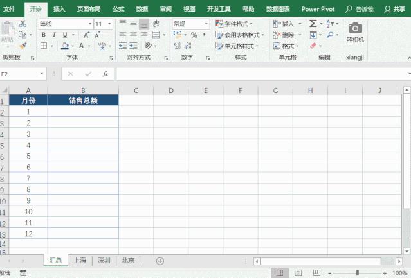Switch to the 公式 tab
Image resolution: width=411 pixels, height=278 pixels.
coord(118,9)
